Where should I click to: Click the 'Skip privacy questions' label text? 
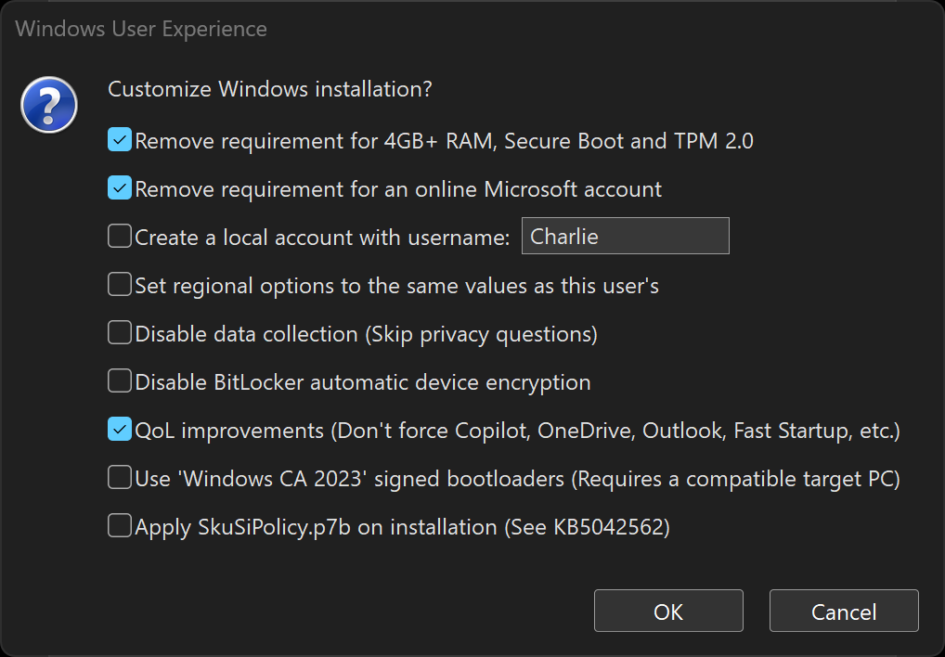pos(481,334)
